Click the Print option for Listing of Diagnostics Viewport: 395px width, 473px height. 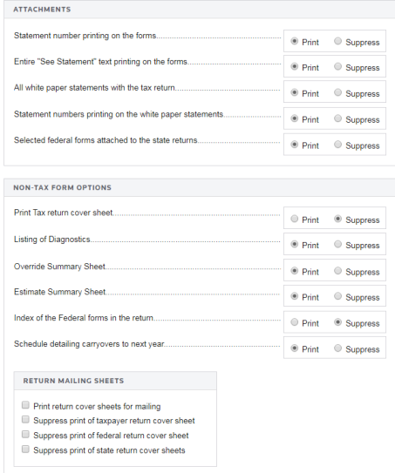pos(295,244)
